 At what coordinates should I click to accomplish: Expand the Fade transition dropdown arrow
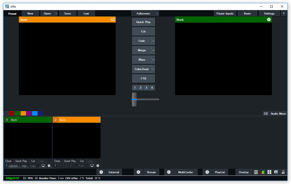tap(153, 41)
